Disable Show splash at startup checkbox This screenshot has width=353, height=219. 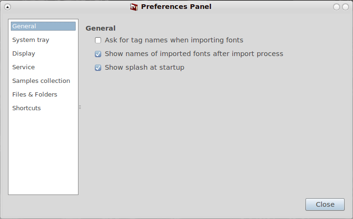tap(98, 67)
